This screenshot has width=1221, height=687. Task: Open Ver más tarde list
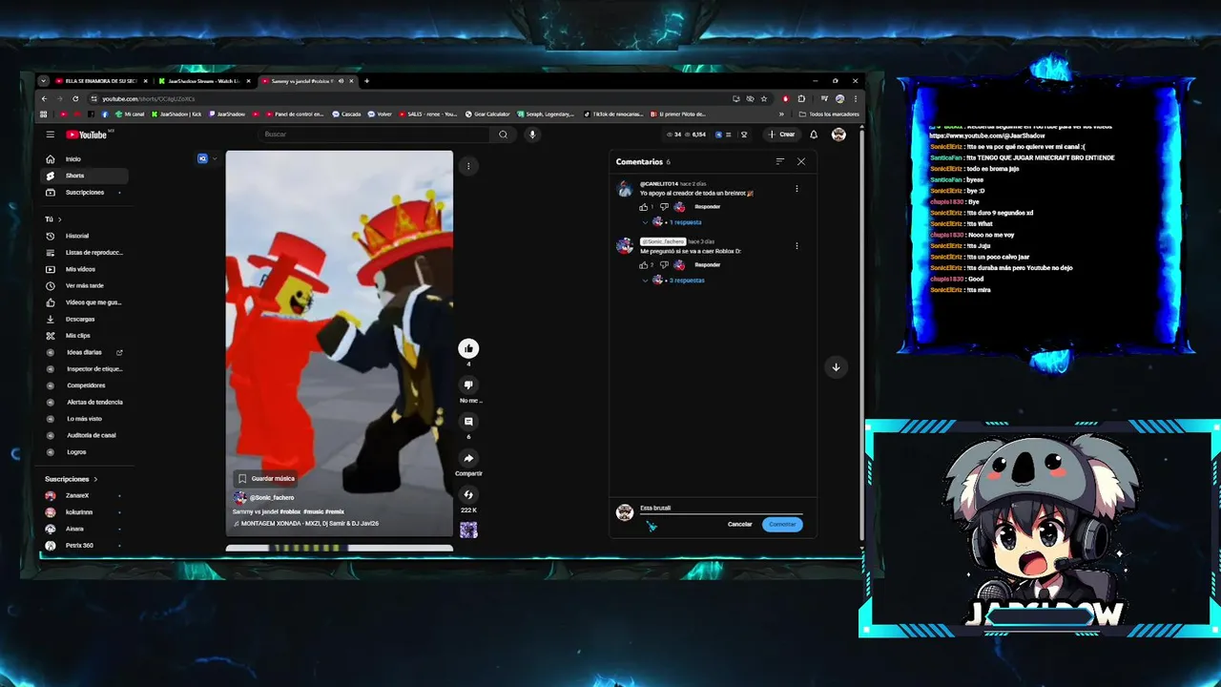point(84,286)
